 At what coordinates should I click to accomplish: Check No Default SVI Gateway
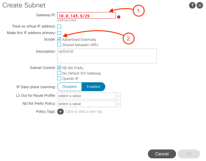pos(59,73)
